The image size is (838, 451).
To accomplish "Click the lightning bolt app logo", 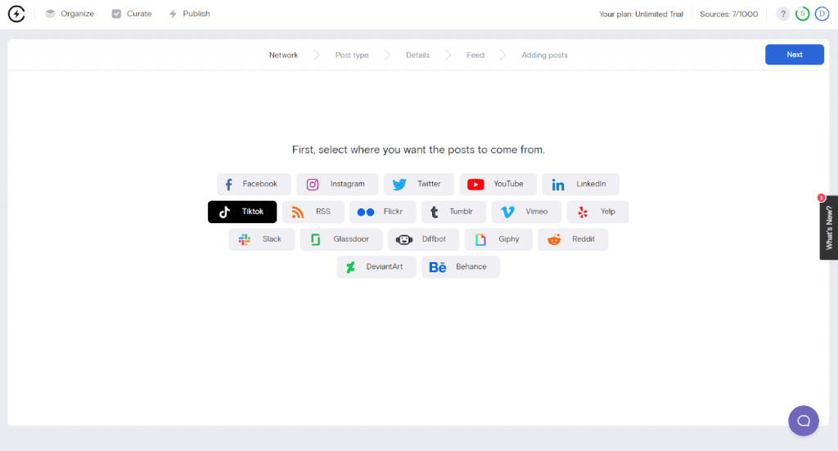I will click(x=16, y=14).
